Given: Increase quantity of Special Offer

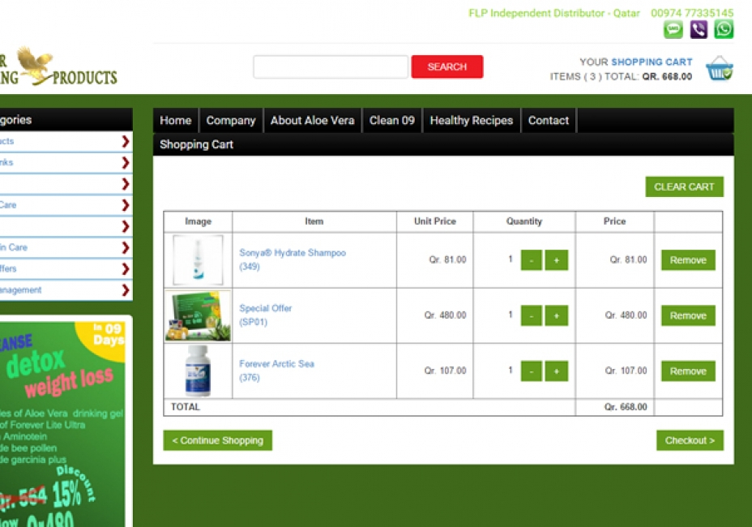Looking at the screenshot, I should [x=557, y=315].
